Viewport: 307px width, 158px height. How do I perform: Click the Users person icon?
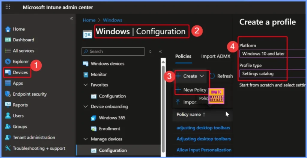pos(8,116)
